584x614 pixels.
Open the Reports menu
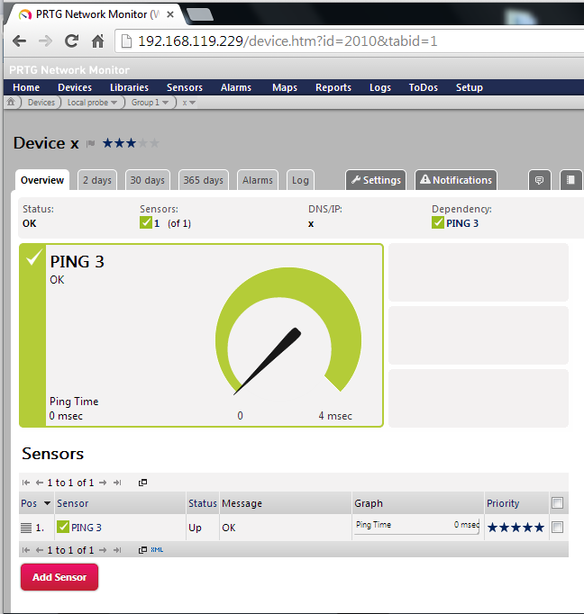[333, 87]
